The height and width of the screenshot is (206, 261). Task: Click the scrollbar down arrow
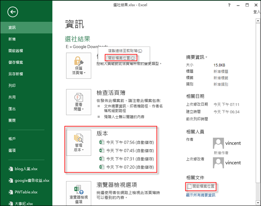[258, 203]
